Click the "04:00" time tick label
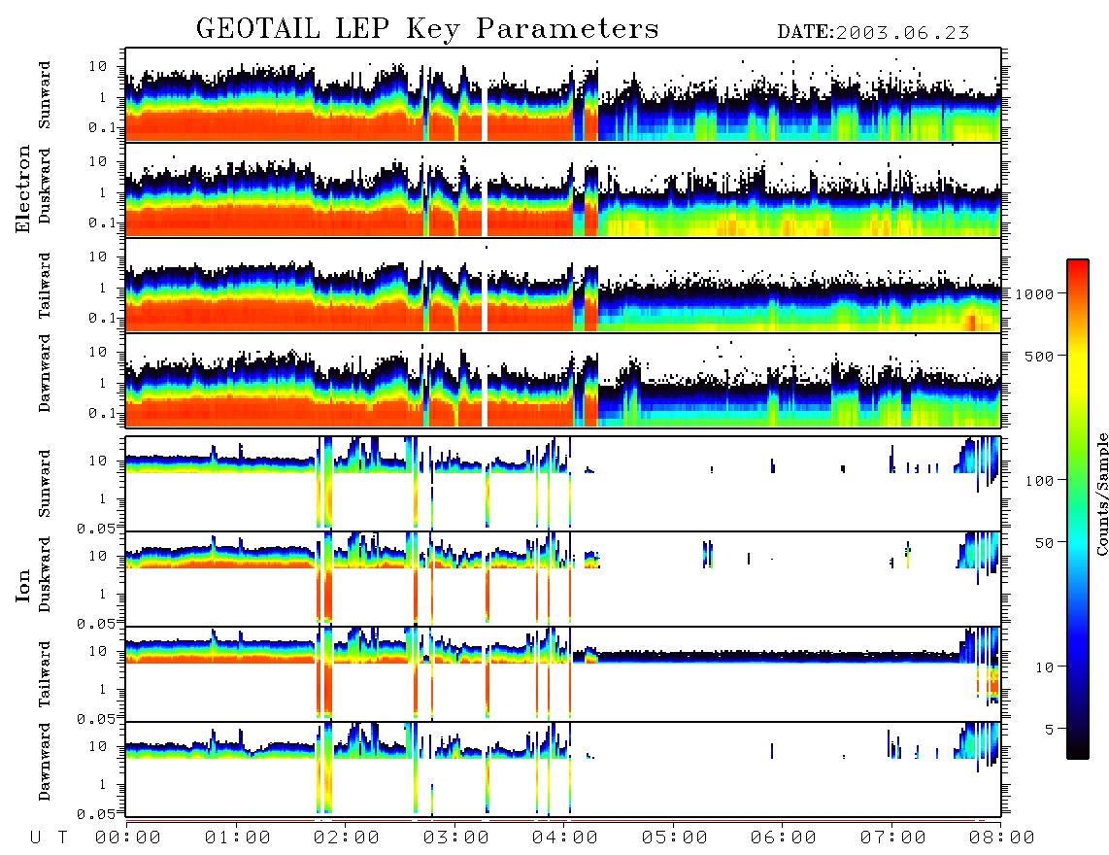 565,838
